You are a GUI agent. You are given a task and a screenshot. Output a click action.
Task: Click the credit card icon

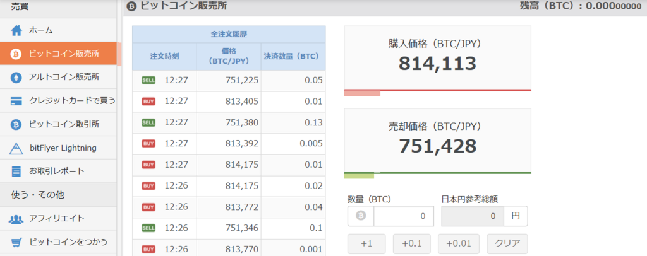[x=16, y=102]
